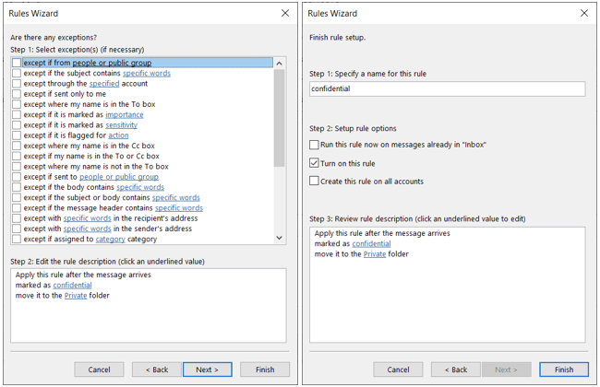600x387 pixels.
Task: Uncheck 'Turn on this rule'
Action: pyautogui.click(x=314, y=163)
